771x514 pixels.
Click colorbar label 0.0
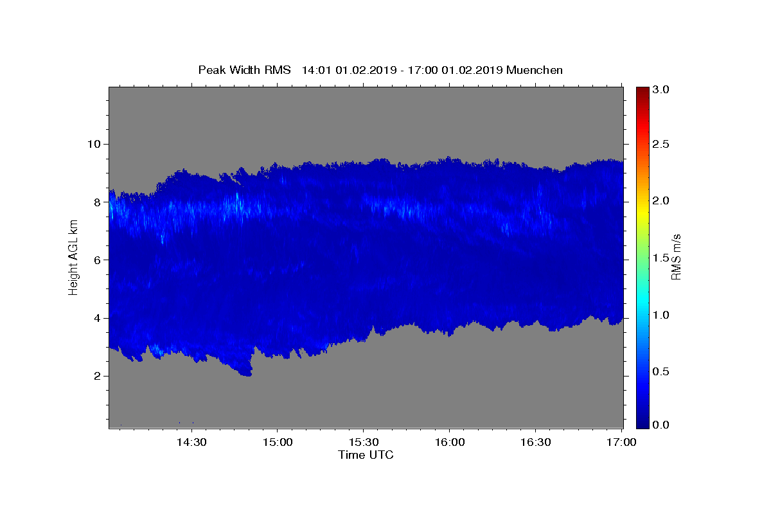click(x=662, y=425)
